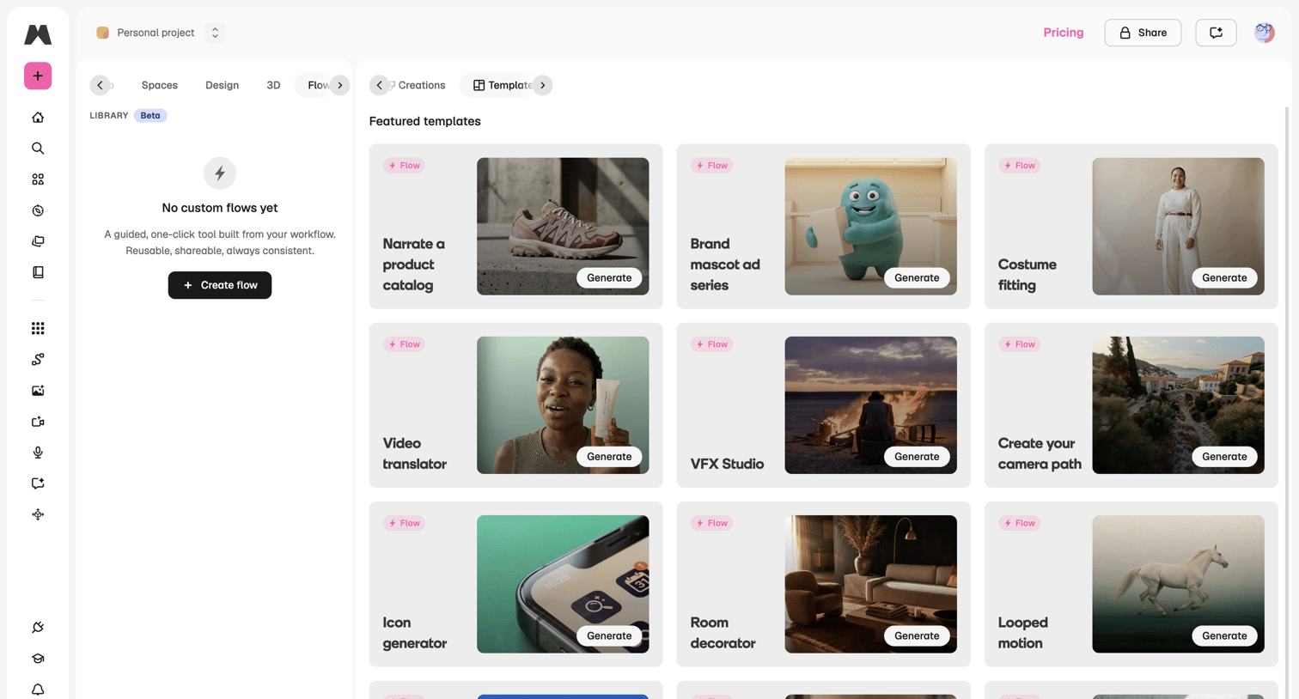Viewport: 1299px width, 699px height.
Task: Click the Looped motion horse thumbnail
Action: [1178, 584]
